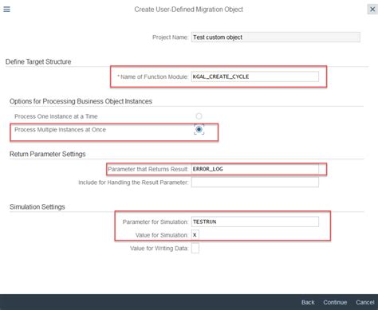Cancel the migration object creation

(365, 302)
